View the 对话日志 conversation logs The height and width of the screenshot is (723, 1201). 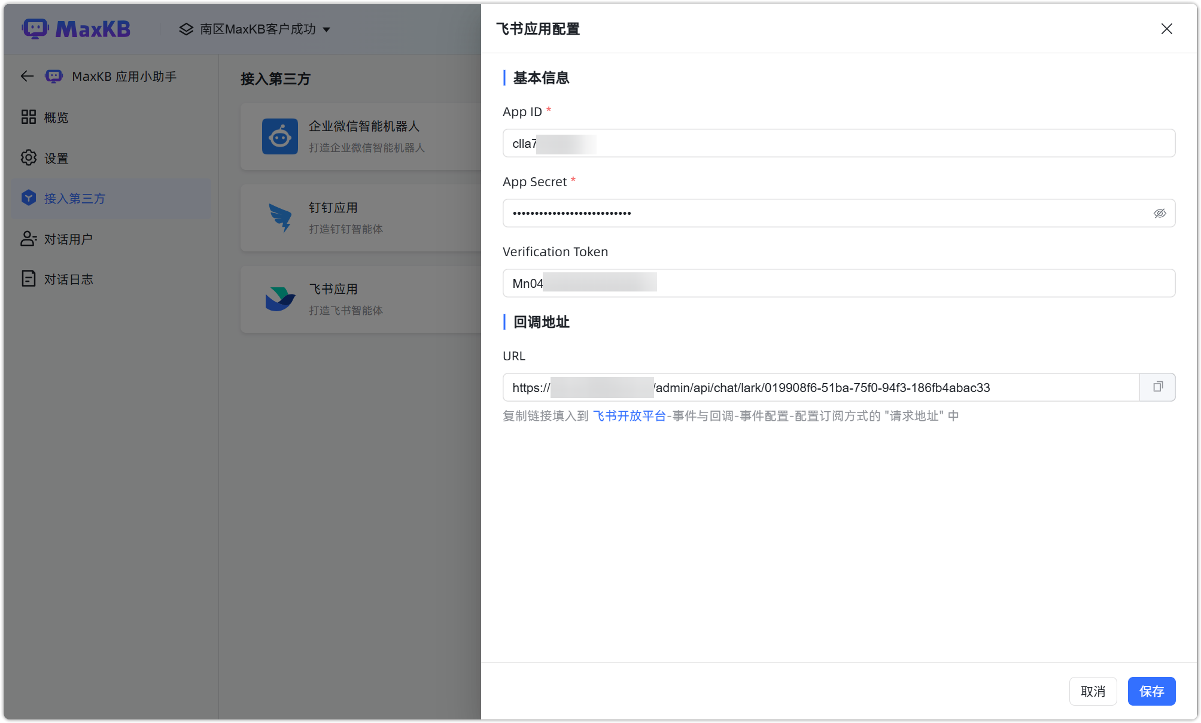click(x=68, y=279)
